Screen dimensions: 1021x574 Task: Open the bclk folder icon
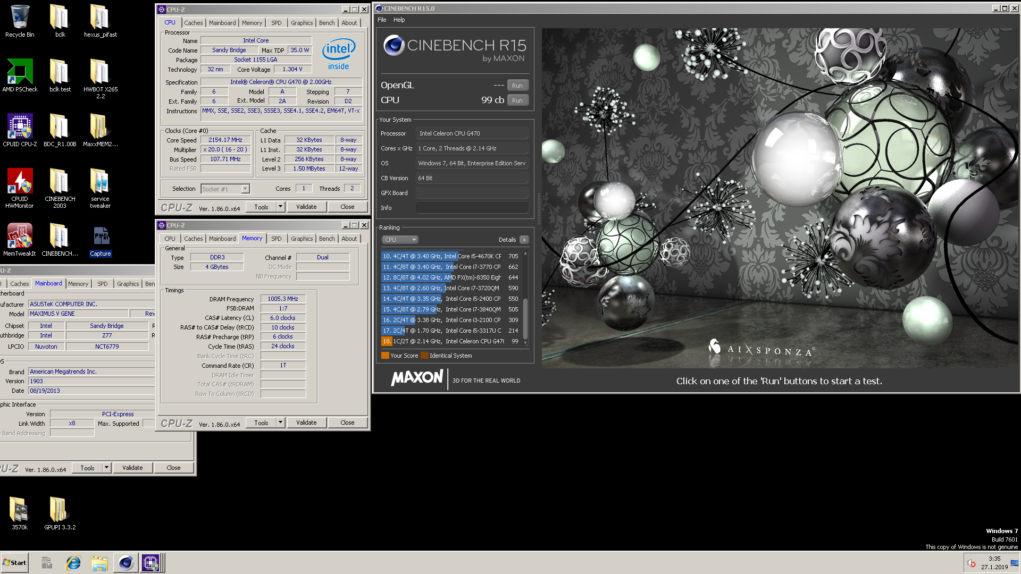[60, 21]
